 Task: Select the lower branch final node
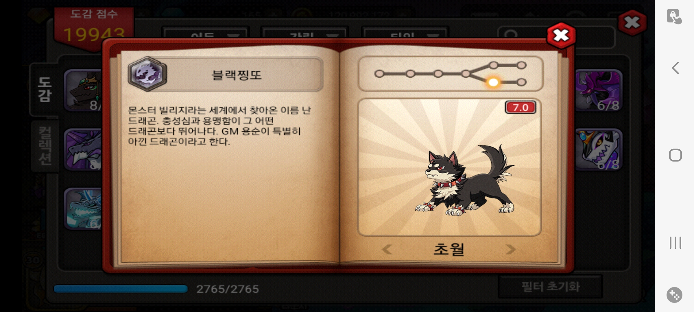[521, 83]
